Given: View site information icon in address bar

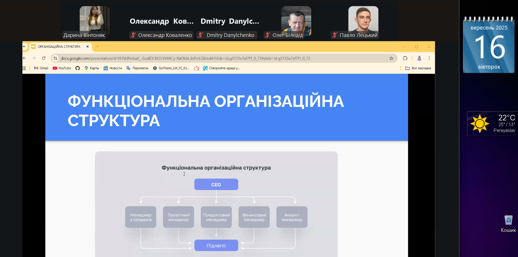Looking at the screenshot, I should point(55,58).
